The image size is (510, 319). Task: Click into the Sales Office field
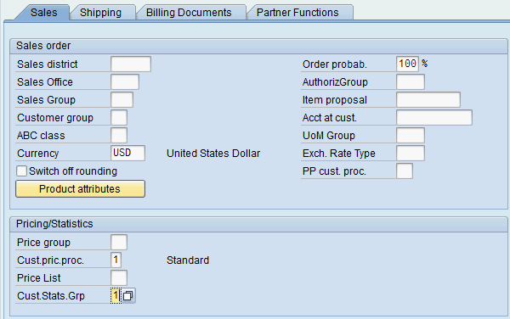(125, 81)
